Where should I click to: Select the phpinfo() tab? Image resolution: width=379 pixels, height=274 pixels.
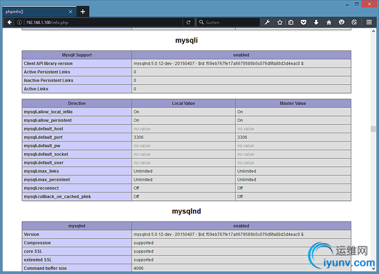click(x=39, y=12)
